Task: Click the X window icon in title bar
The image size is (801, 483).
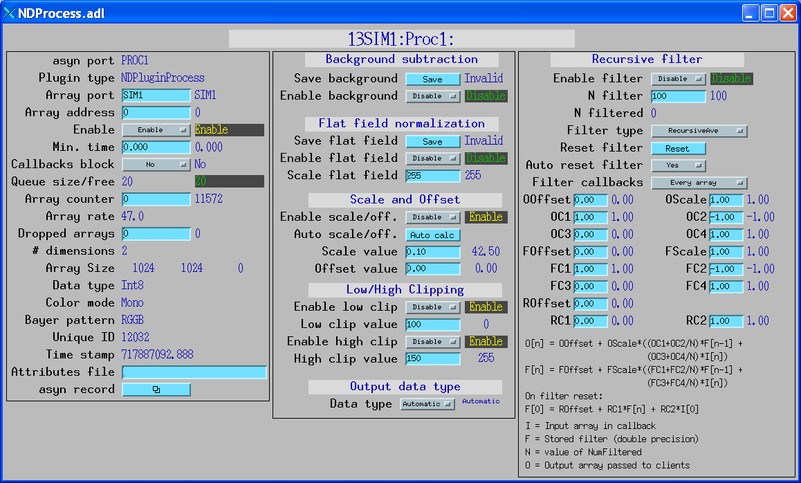Action: click(x=10, y=12)
